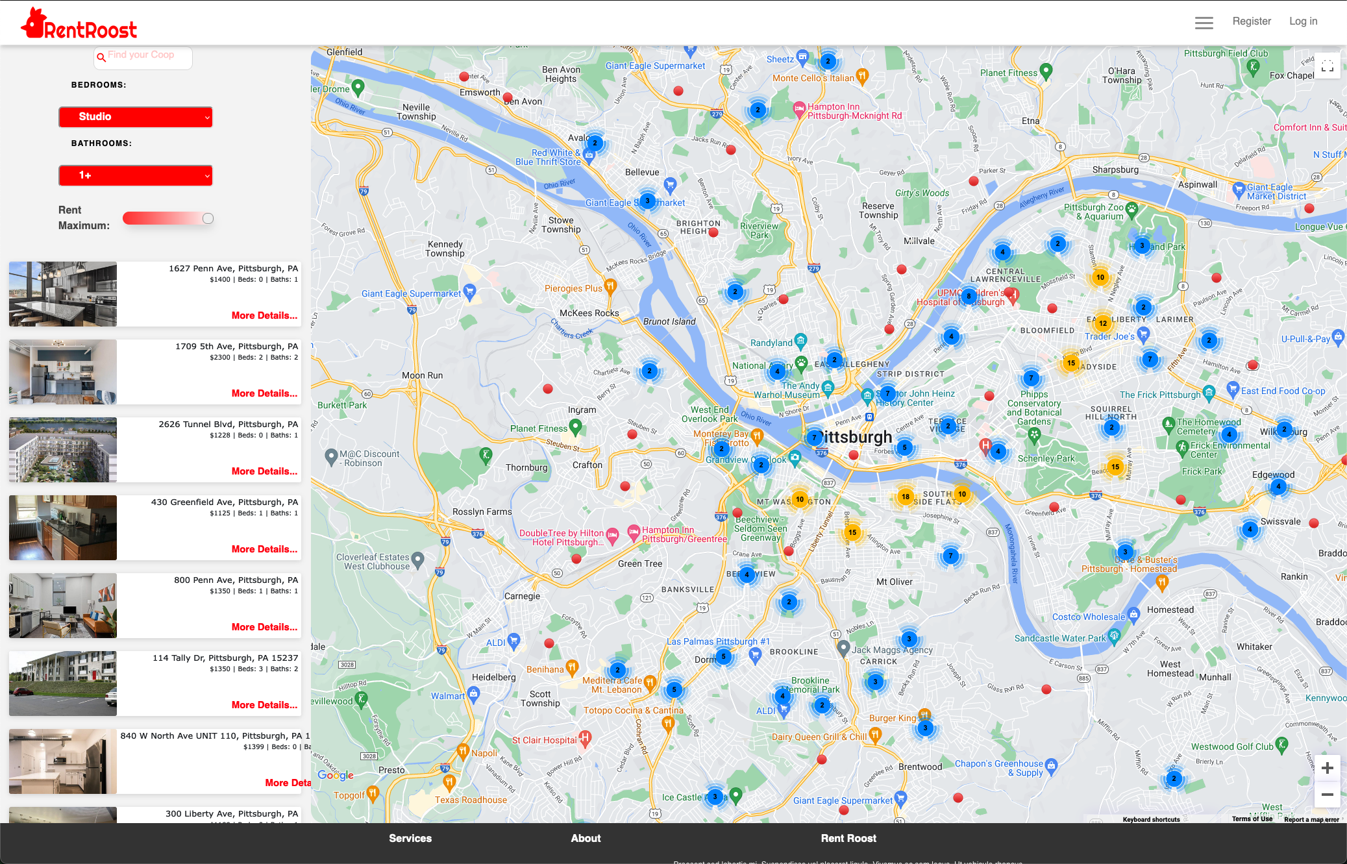This screenshot has height=864, width=1347.
Task: Click the Sheetz store pin
Action: pos(802,57)
